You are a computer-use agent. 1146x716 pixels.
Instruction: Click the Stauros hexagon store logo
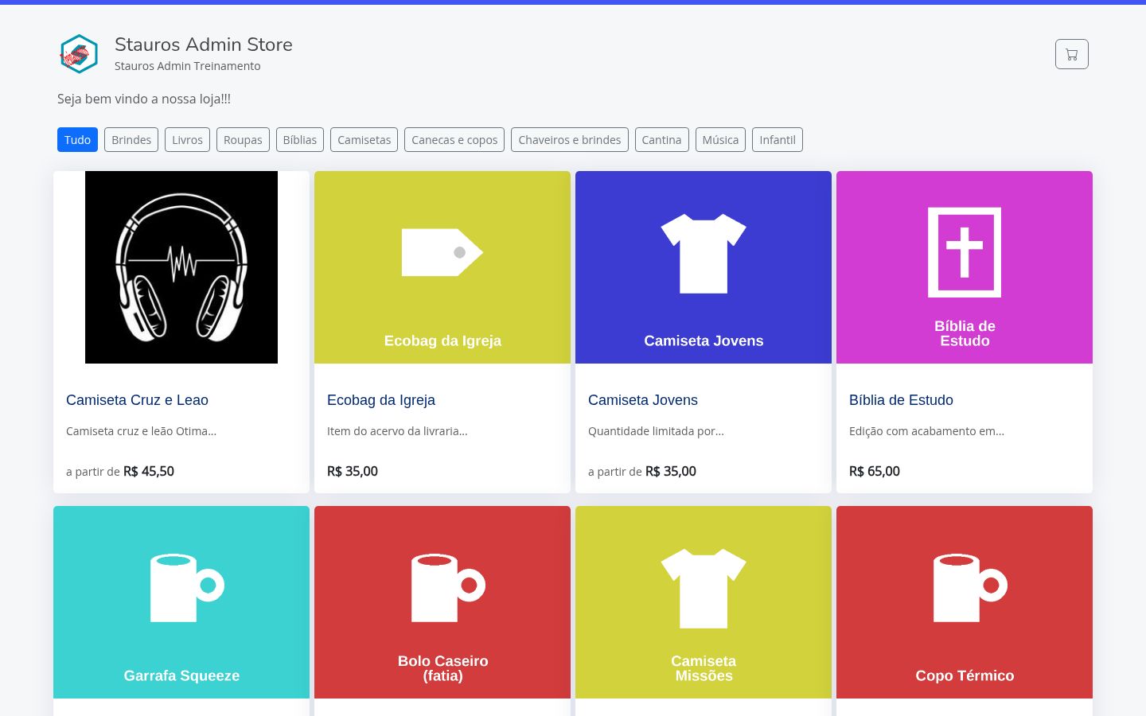click(79, 54)
